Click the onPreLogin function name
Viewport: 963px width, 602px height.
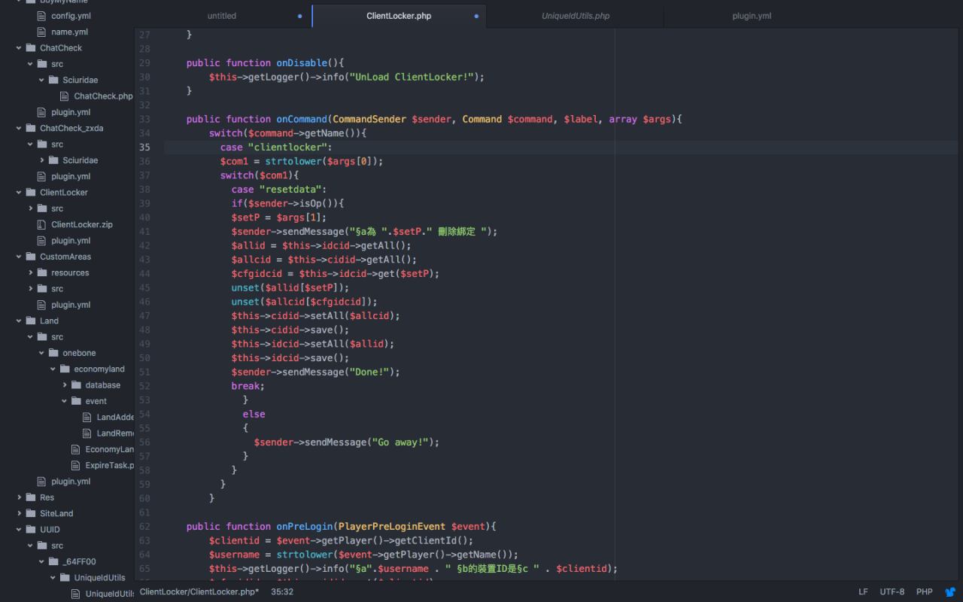(305, 527)
